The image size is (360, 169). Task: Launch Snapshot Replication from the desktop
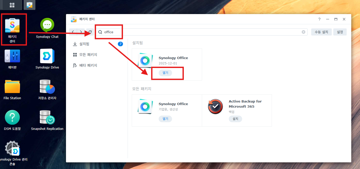coord(47,117)
